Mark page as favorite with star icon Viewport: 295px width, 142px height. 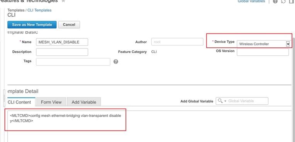(63, 1)
